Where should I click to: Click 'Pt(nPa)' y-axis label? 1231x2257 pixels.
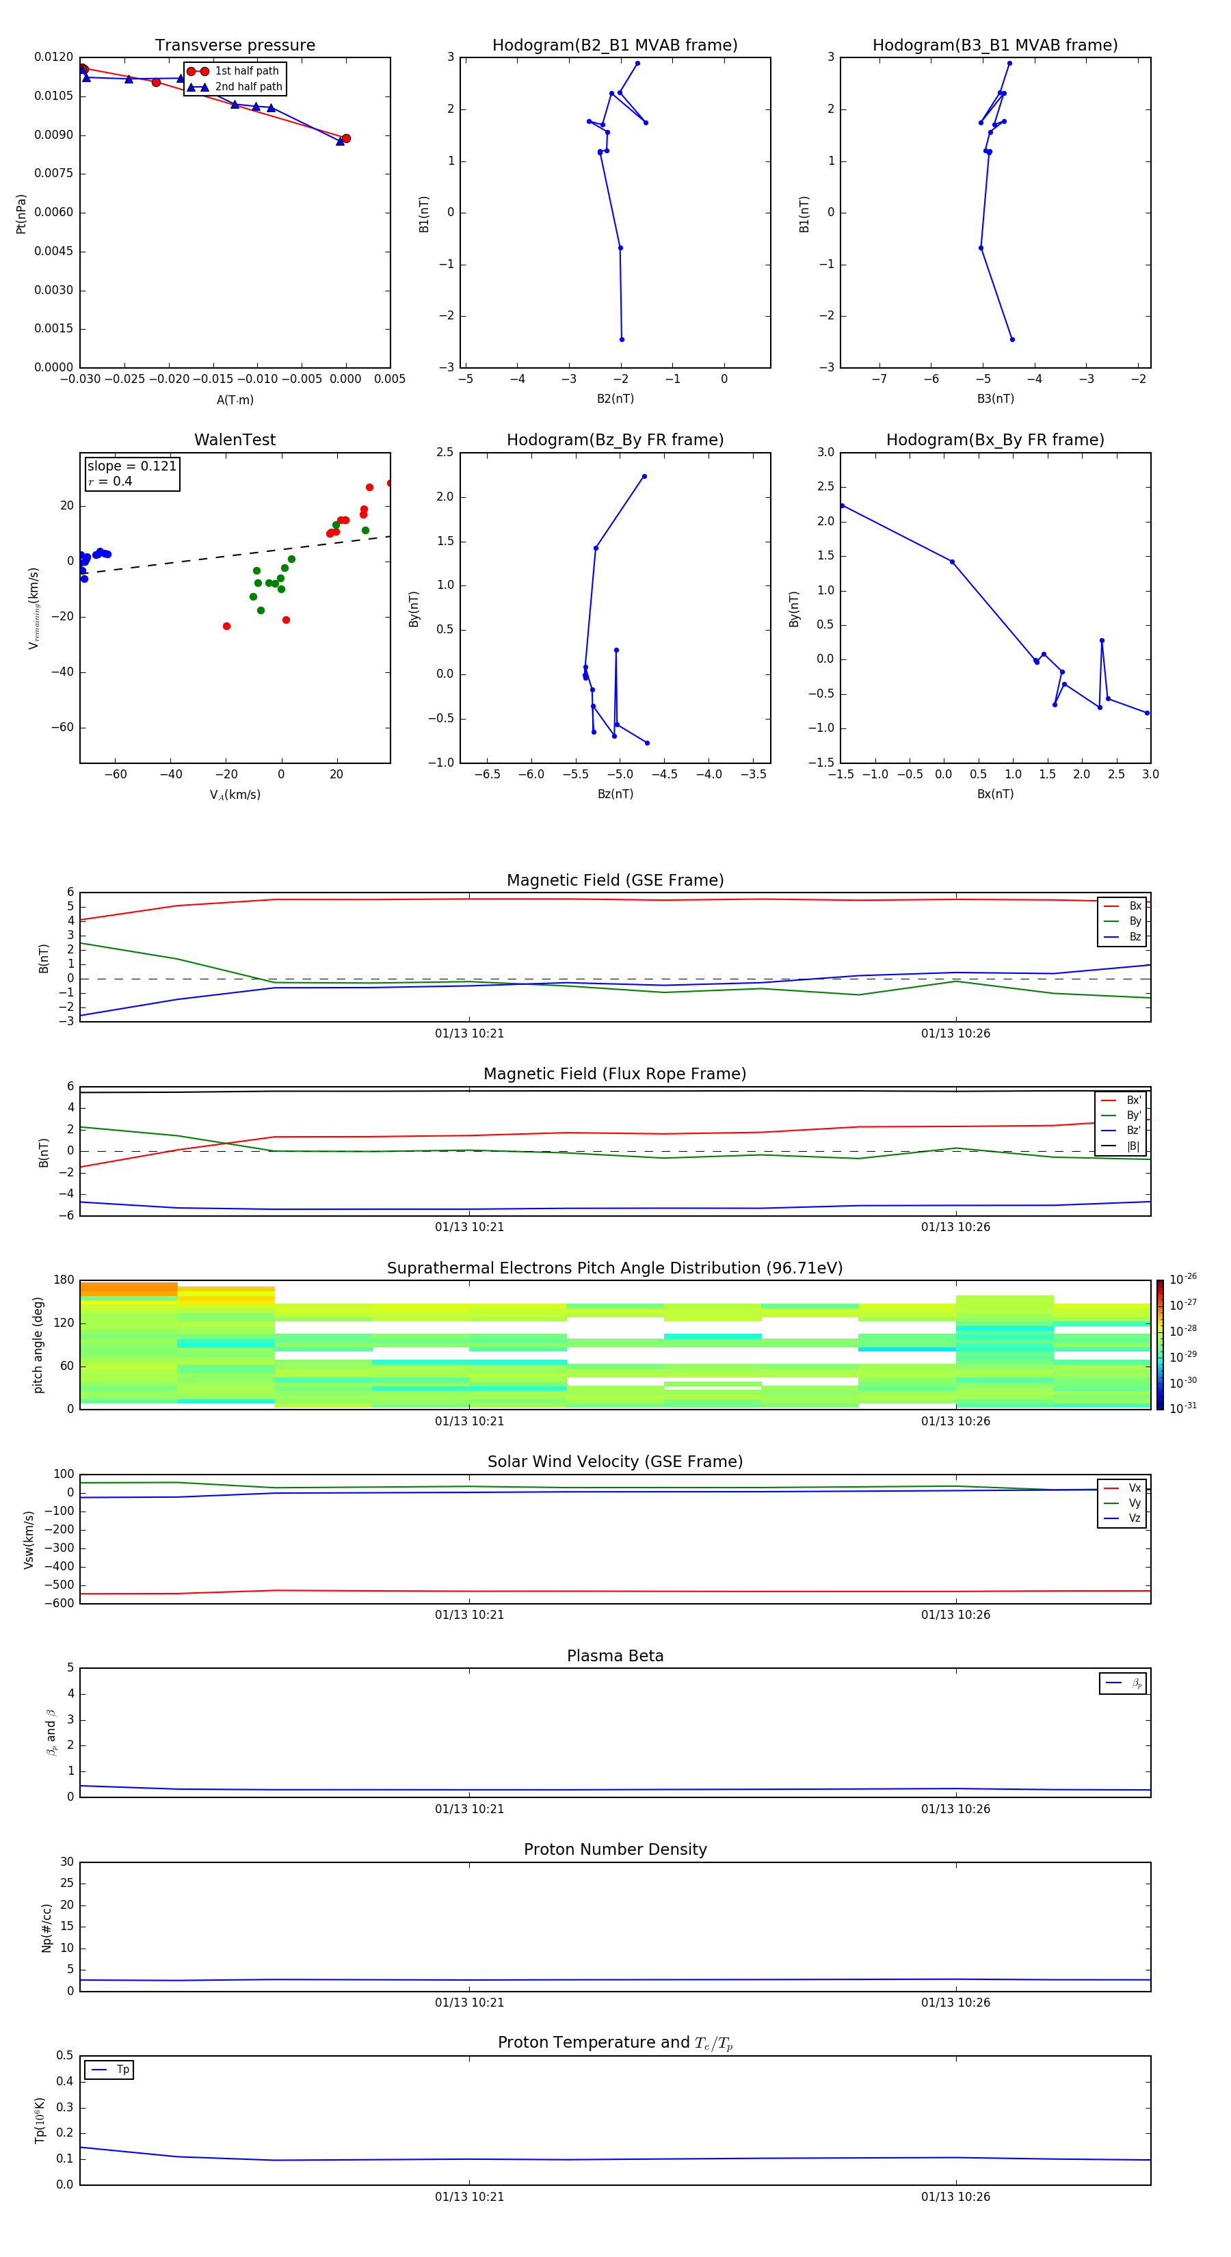[21, 213]
